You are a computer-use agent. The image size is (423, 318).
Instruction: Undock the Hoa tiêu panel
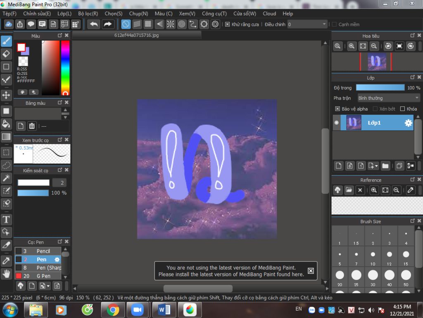tap(413, 36)
